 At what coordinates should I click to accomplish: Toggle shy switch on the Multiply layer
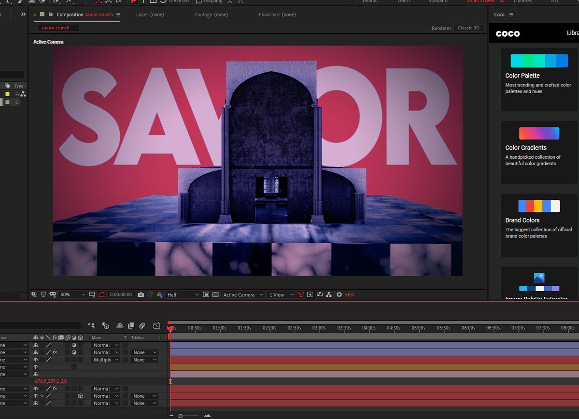35,360
